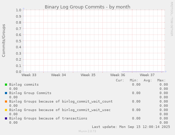Select 'Binlog Groups because of binlog_commit_wait_count' label
The height and width of the screenshot is (135, 175).
tap(61, 102)
